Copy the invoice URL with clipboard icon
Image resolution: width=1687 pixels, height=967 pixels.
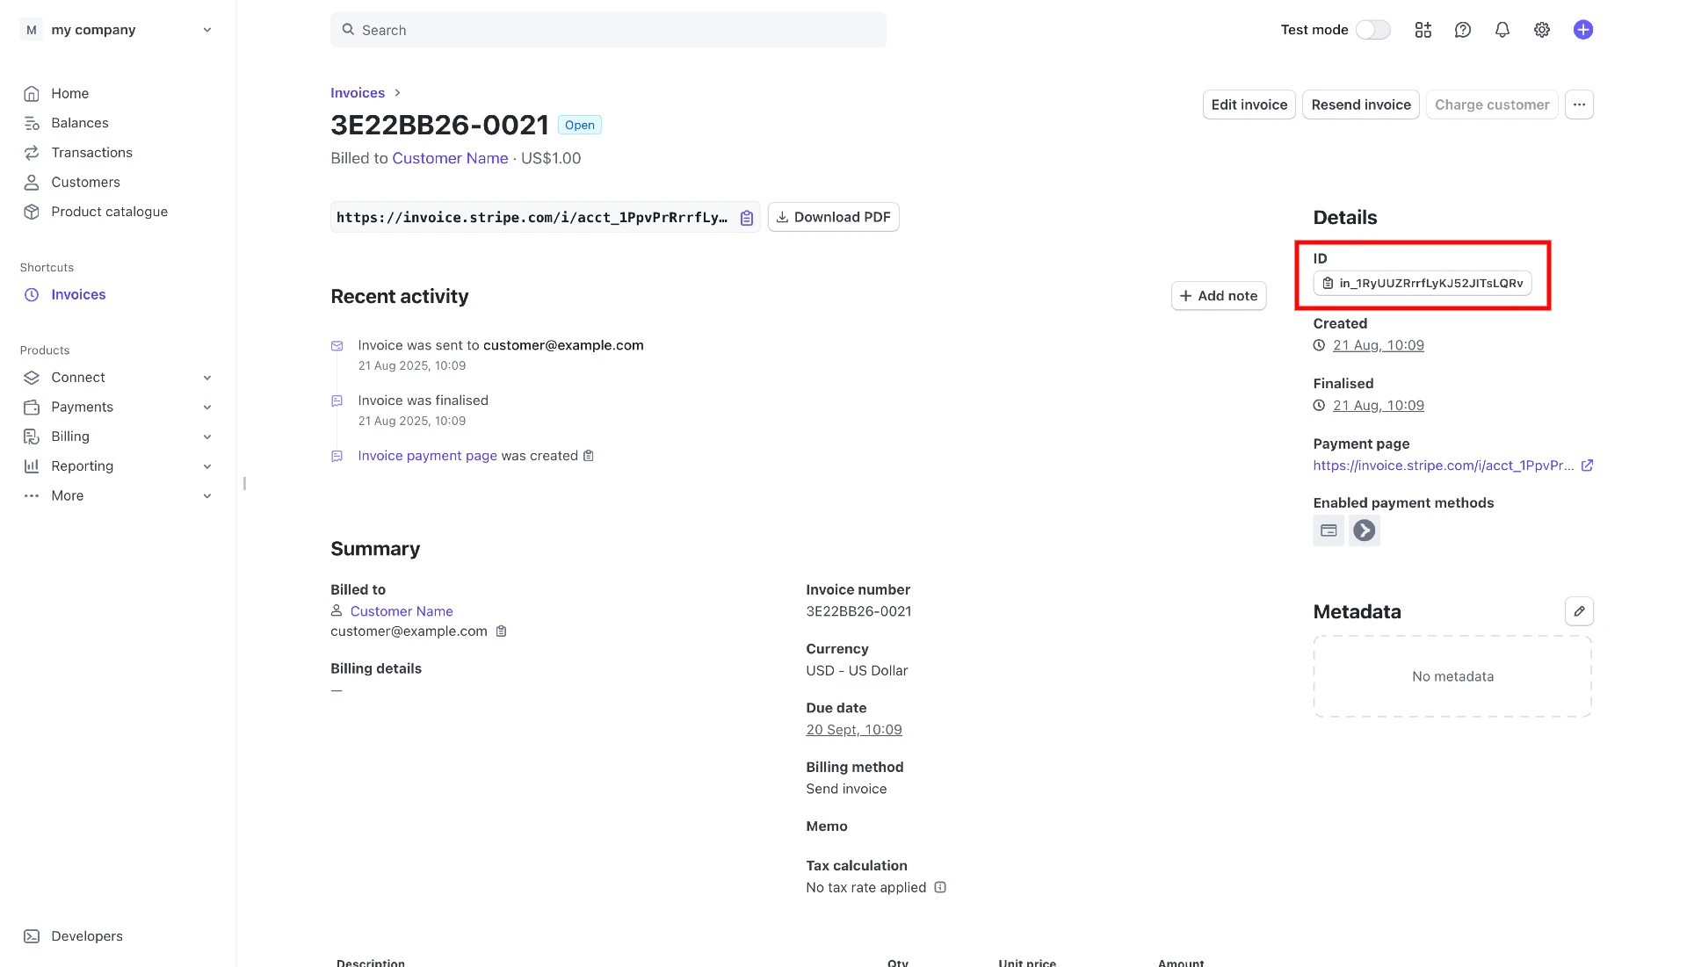[746, 218]
